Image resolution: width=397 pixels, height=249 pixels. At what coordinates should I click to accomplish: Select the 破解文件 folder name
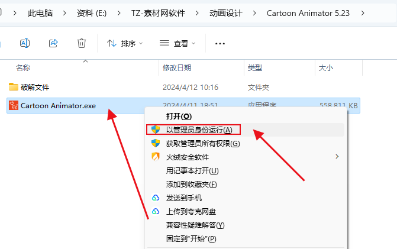(x=35, y=88)
